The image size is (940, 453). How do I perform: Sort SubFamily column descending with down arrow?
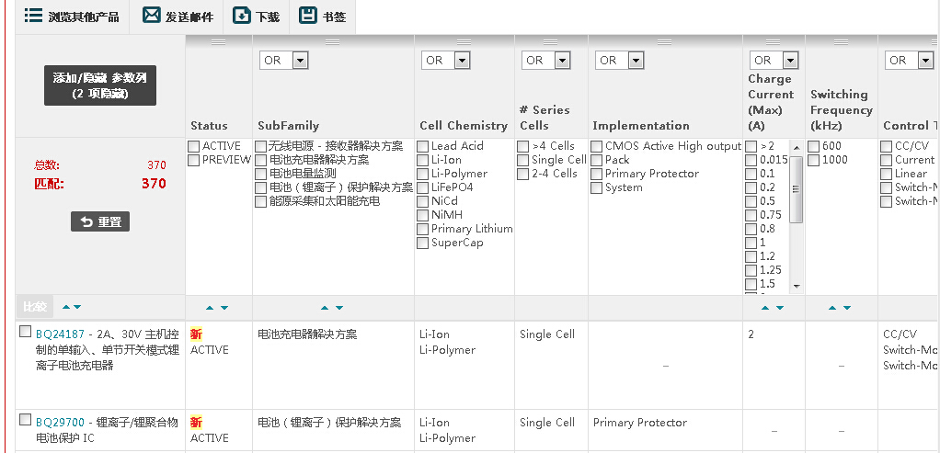[x=339, y=308]
